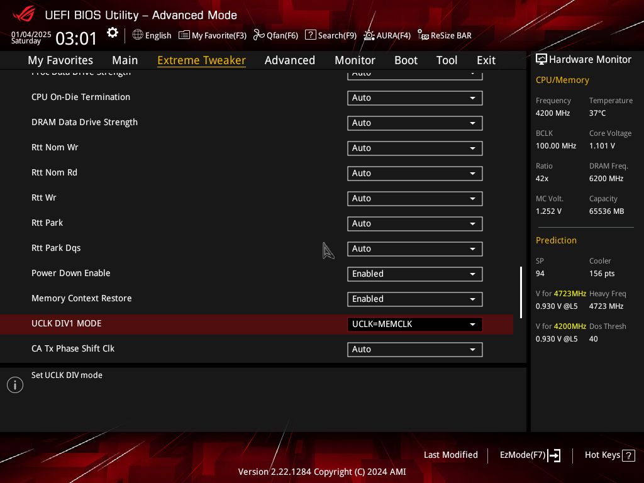Click the Prediction section heading
Image resolution: width=644 pixels, height=483 pixels.
556,240
